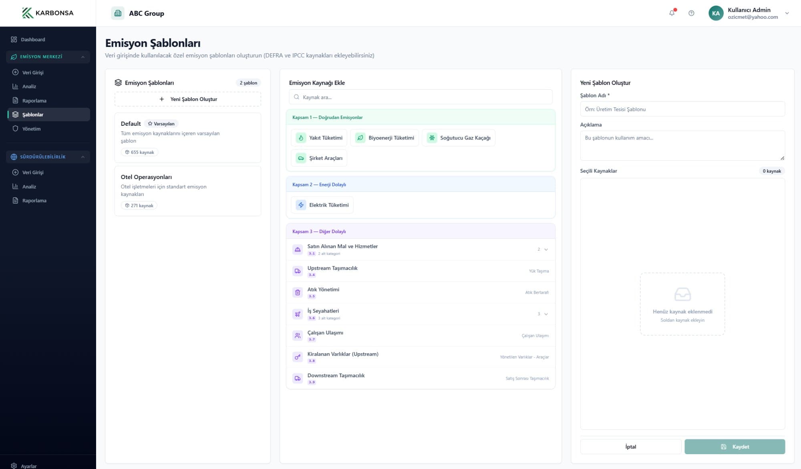Click the Kaynak ara search field
The image size is (801, 469).
(x=421, y=97)
